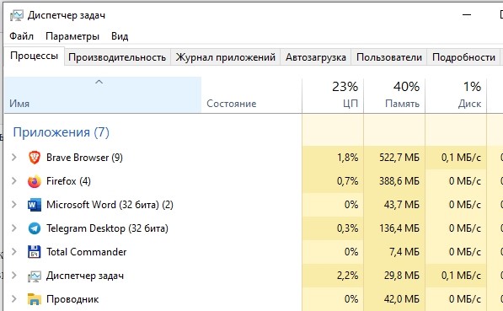Select the Проводник folder icon

tap(35, 299)
